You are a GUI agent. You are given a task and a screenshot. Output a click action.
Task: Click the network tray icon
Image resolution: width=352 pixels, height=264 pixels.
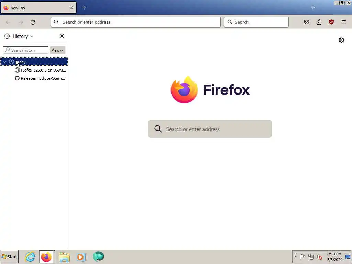[x=311, y=256]
